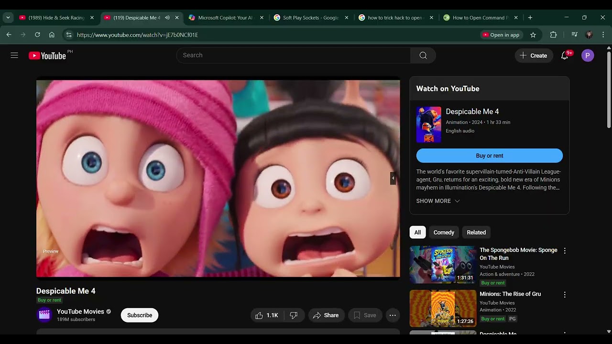The height and width of the screenshot is (344, 612).
Task: Open a new browser tab
Action: tap(530, 18)
